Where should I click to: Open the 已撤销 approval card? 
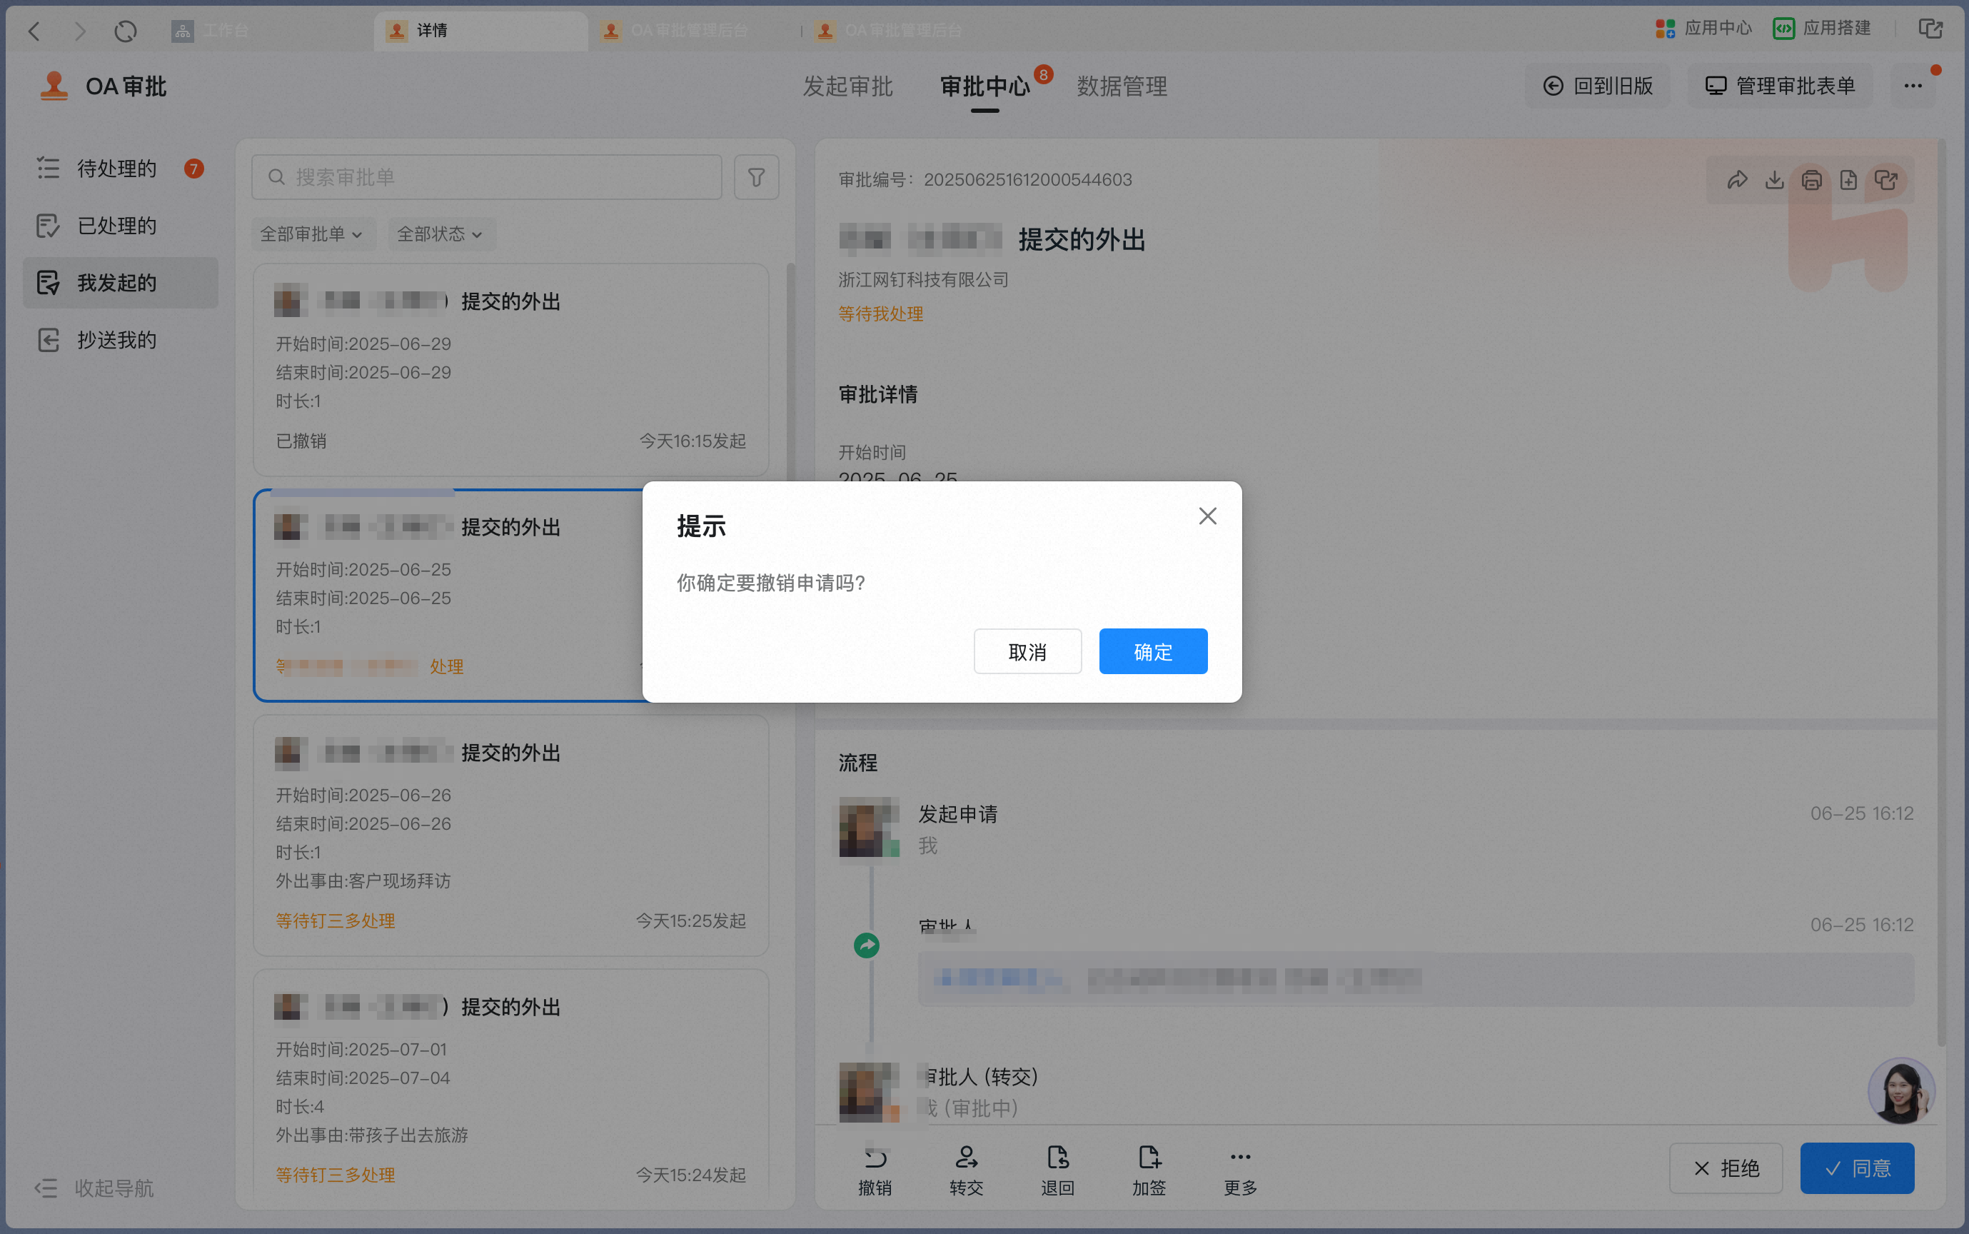click(510, 370)
